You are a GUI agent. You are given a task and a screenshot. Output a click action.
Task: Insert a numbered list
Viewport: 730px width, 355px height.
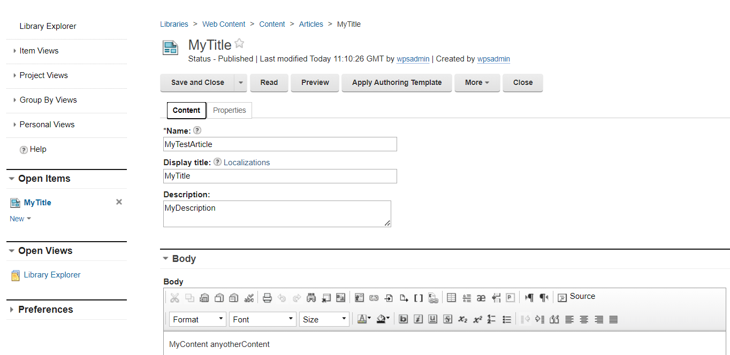(x=492, y=319)
